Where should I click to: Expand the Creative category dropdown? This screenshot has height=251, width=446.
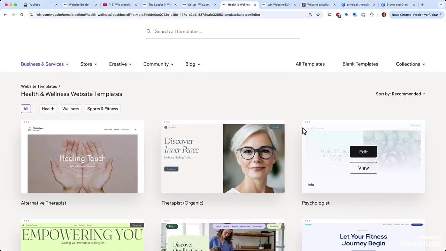coord(120,64)
